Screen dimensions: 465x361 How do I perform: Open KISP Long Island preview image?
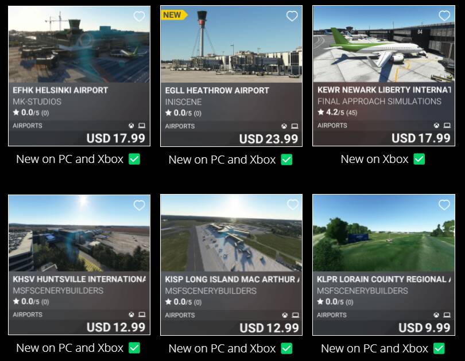tap(231, 233)
